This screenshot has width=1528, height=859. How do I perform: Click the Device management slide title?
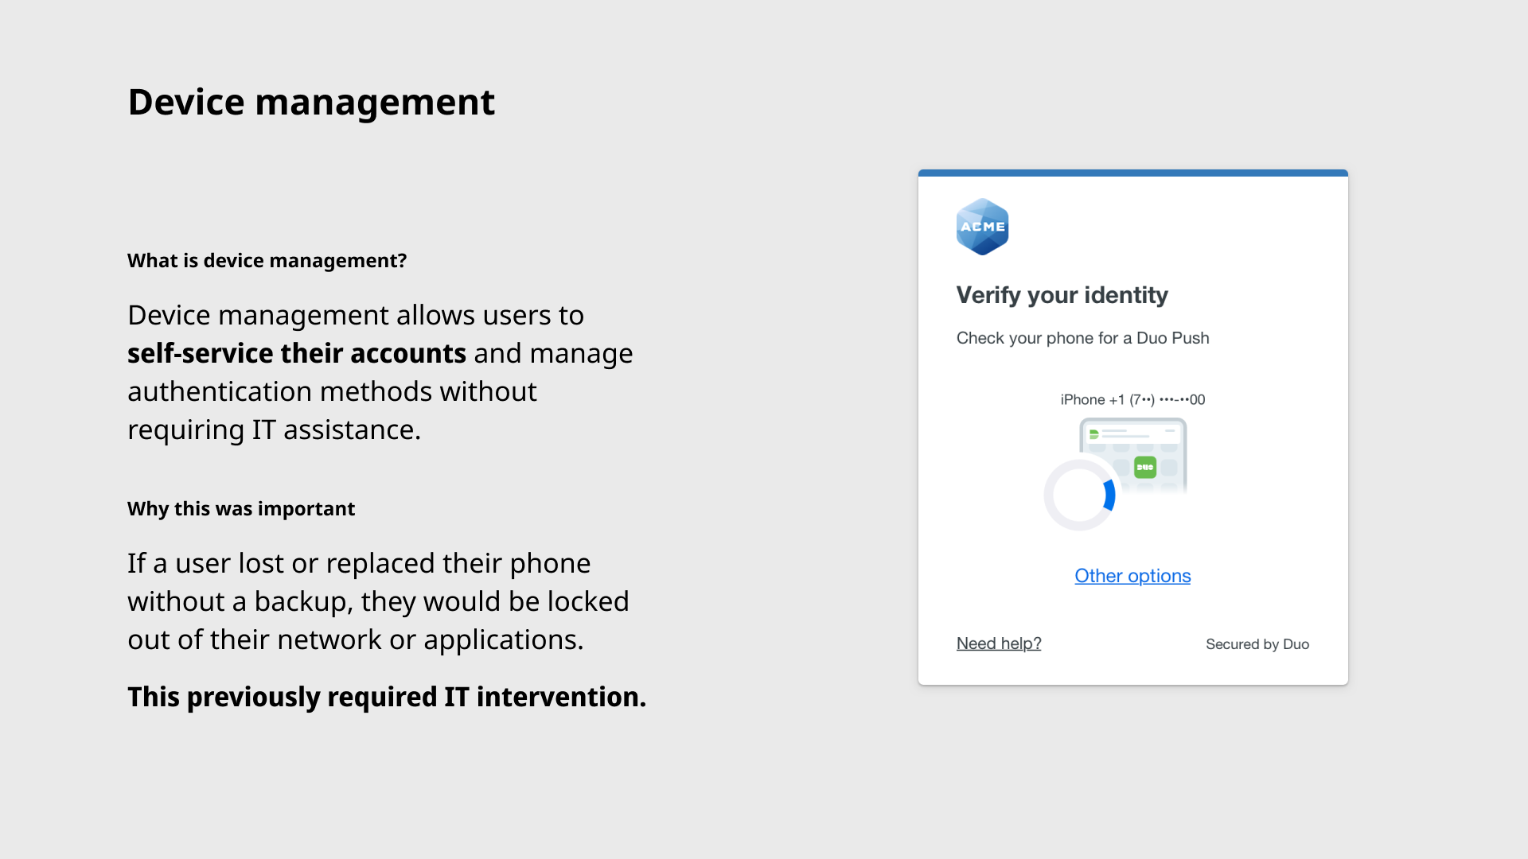coord(311,102)
